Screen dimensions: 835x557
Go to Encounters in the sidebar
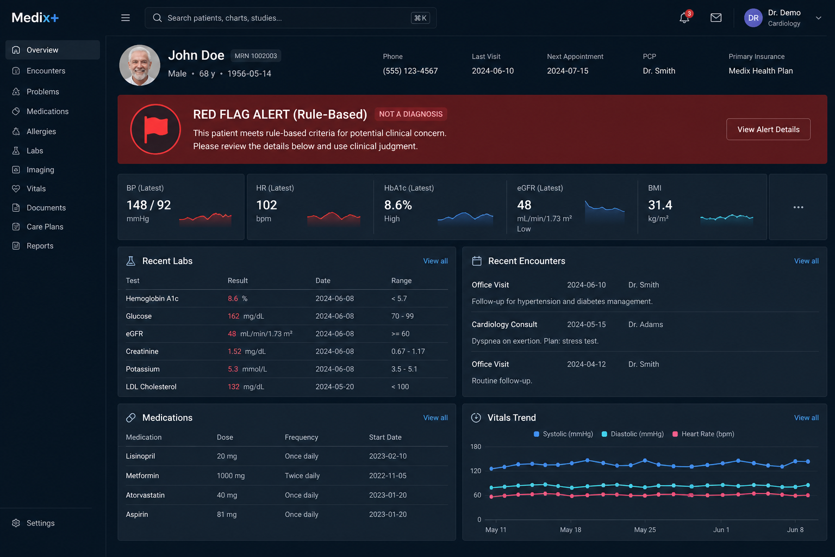pyautogui.click(x=53, y=71)
